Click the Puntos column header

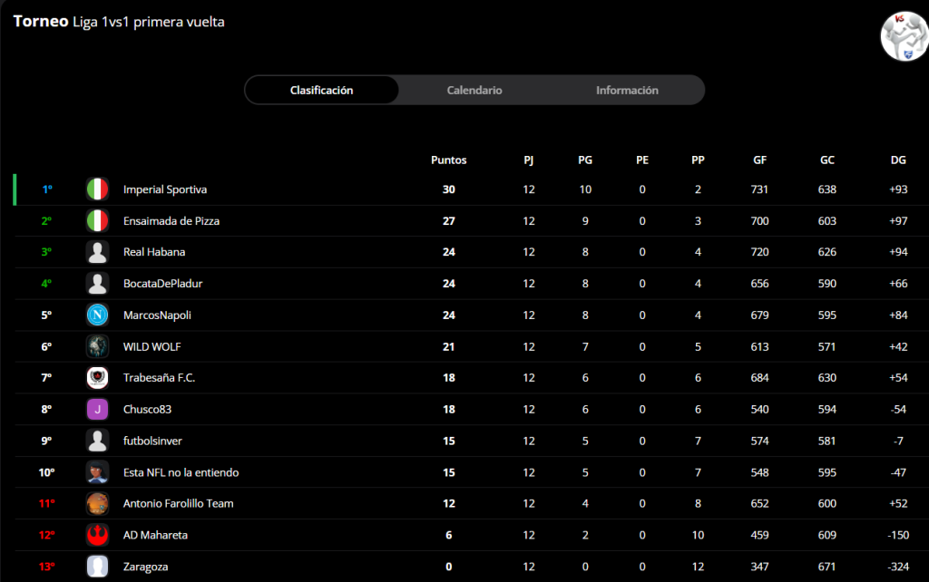tap(448, 160)
